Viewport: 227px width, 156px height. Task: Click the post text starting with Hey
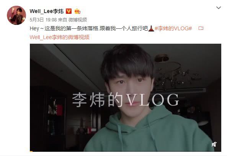[88, 28]
